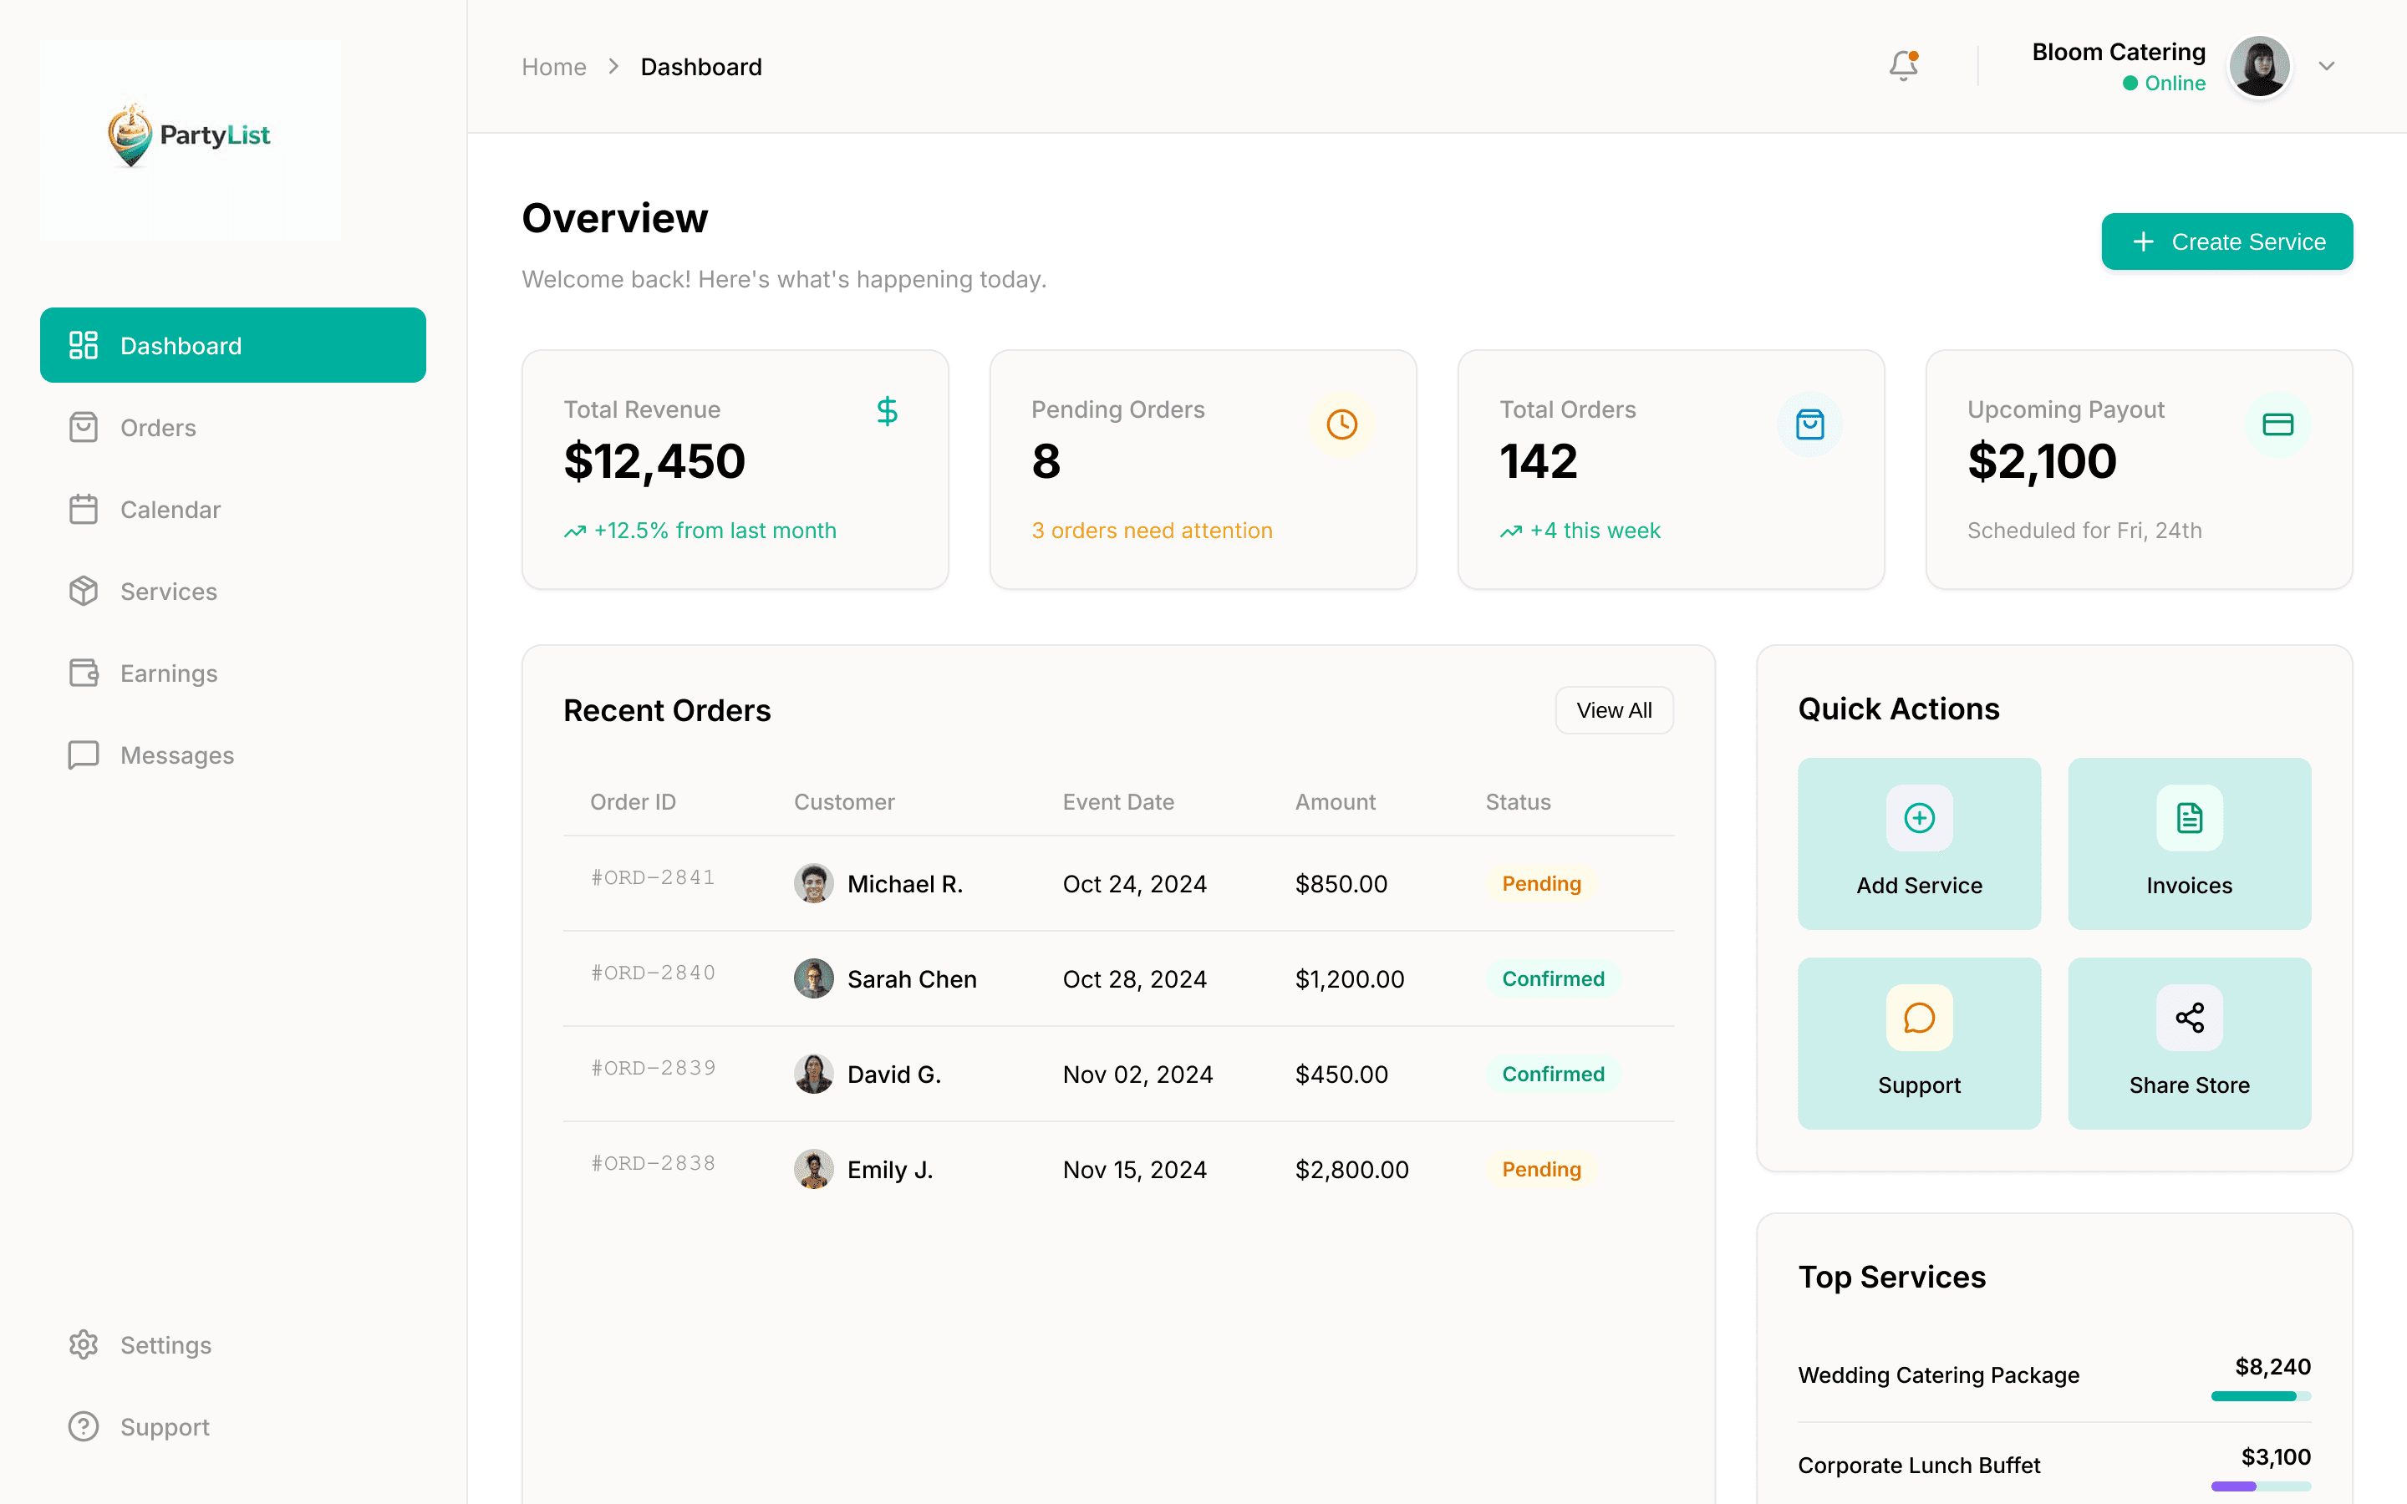Open the Invoices quick action
Image resolution: width=2407 pixels, height=1504 pixels.
(2189, 844)
